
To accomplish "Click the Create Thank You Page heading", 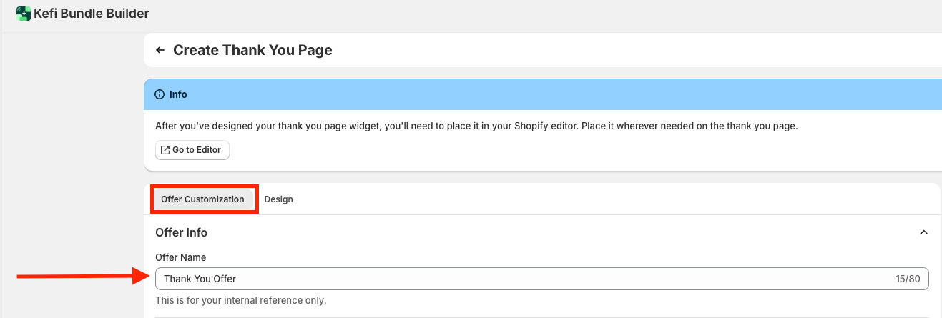I will [252, 50].
